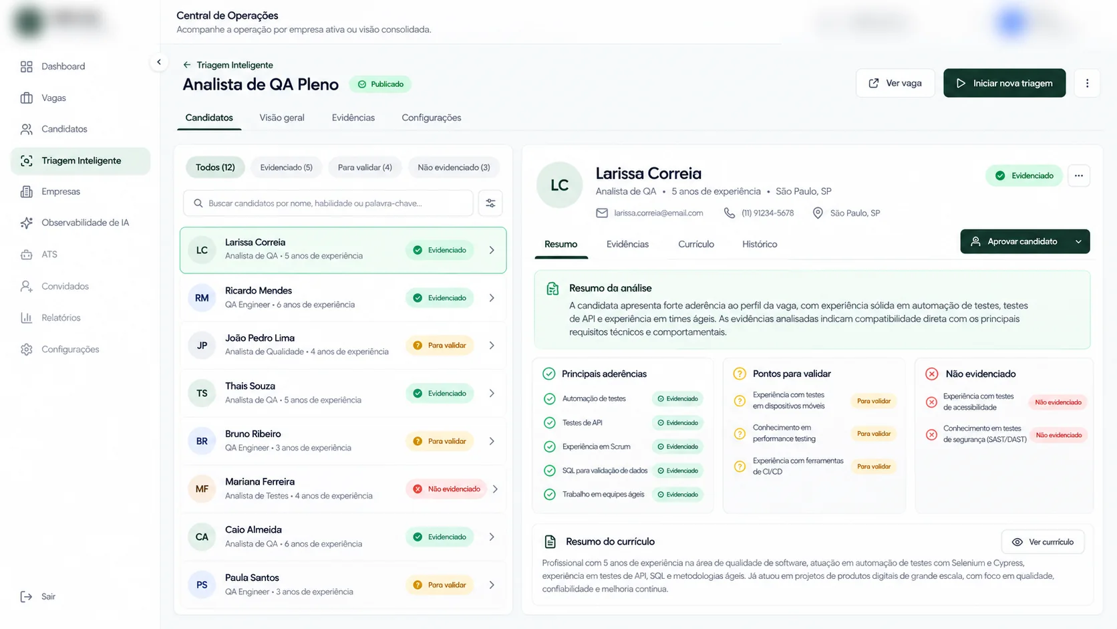Click the Sair logout icon
Image resolution: width=1117 pixels, height=629 pixels.
point(26,596)
